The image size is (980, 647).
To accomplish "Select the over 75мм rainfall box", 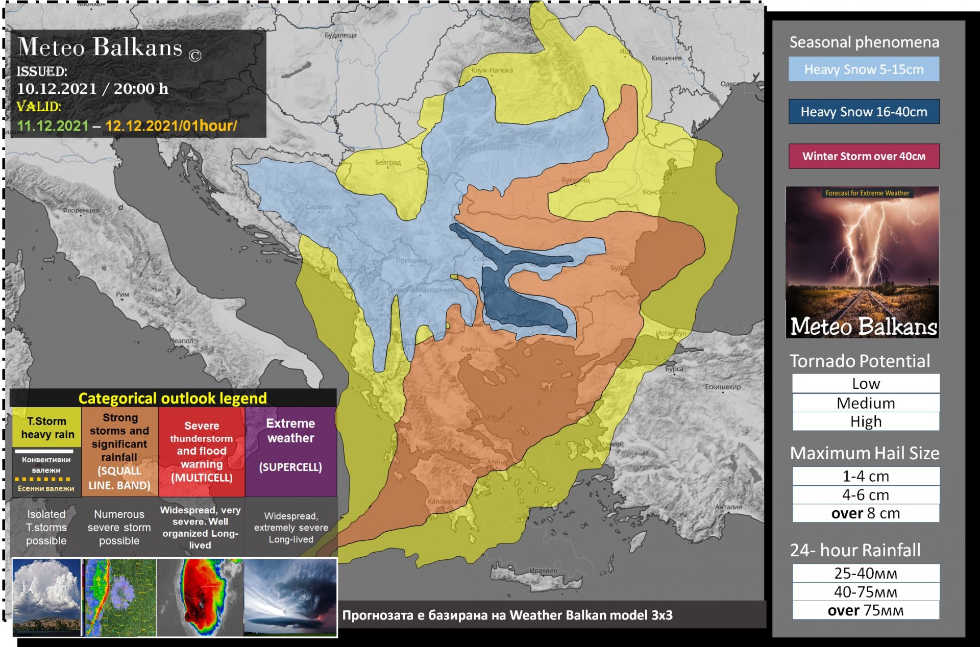I will (x=866, y=610).
